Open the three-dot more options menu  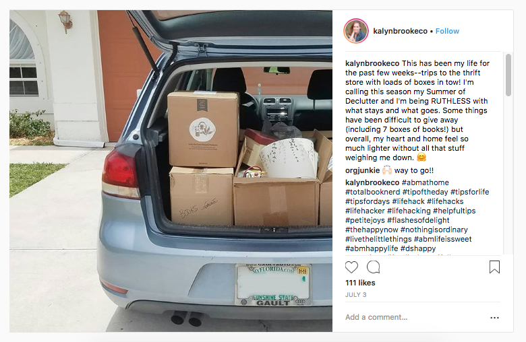[x=494, y=318]
